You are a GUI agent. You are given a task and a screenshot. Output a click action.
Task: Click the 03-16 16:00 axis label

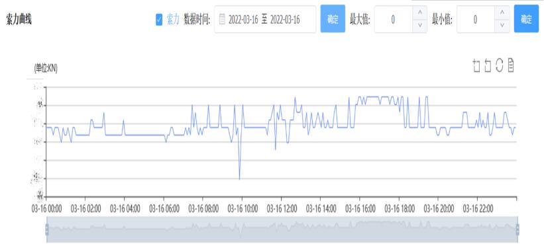360,209
